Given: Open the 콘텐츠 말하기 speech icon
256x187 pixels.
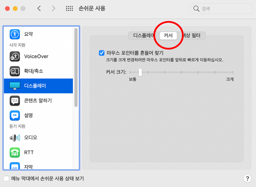Looking at the screenshot, I should click(x=15, y=101).
